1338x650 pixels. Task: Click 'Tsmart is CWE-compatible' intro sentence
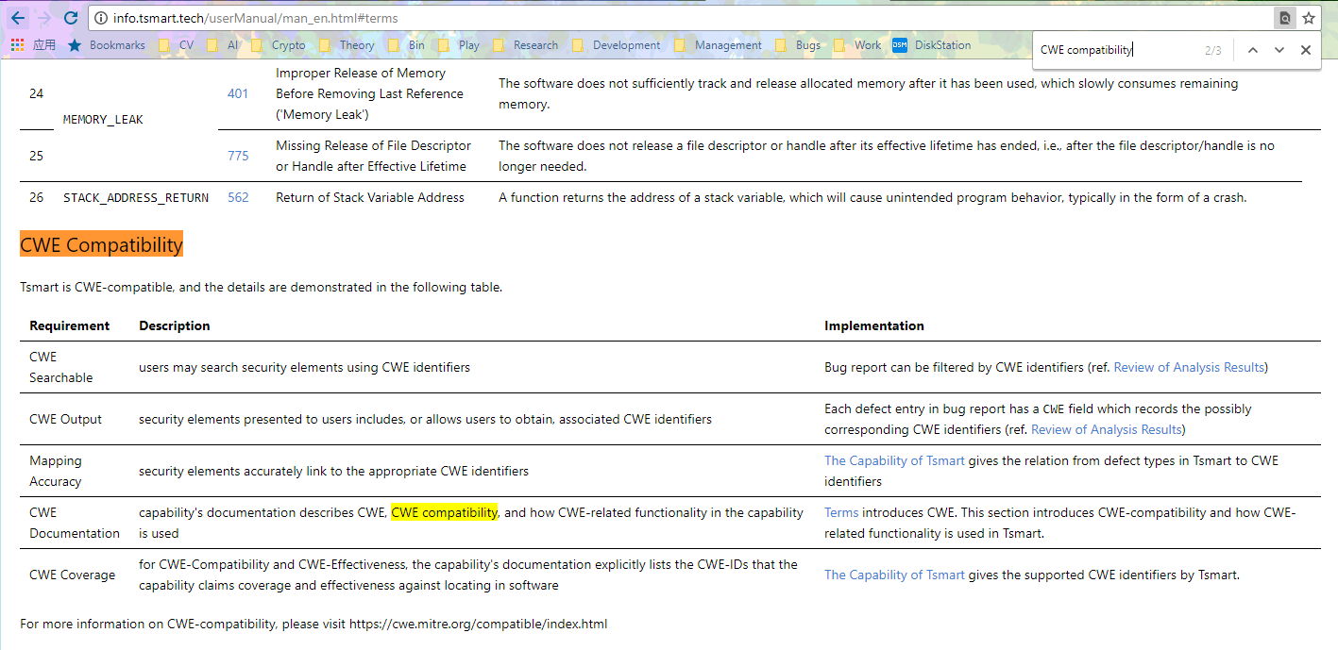[x=261, y=287]
